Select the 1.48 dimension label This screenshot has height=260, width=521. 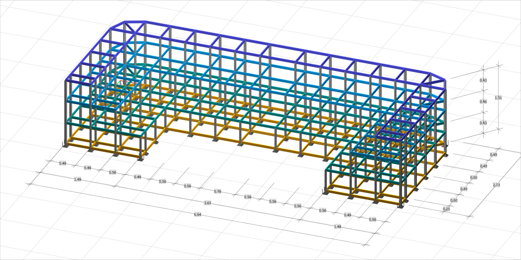point(337,227)
